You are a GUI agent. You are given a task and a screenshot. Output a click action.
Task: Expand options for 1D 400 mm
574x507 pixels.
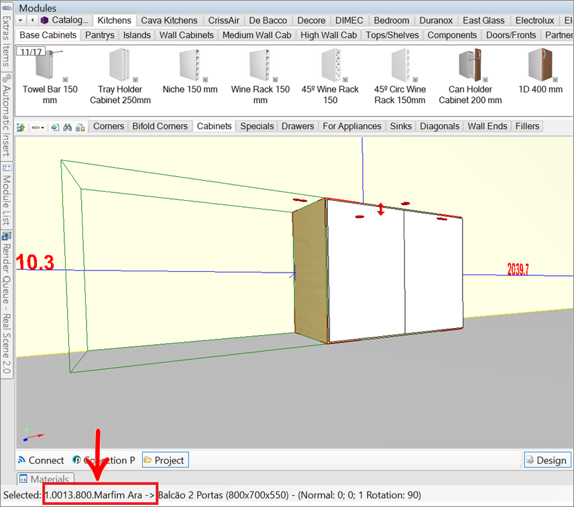pyautogui.click(x=555, y=79)
